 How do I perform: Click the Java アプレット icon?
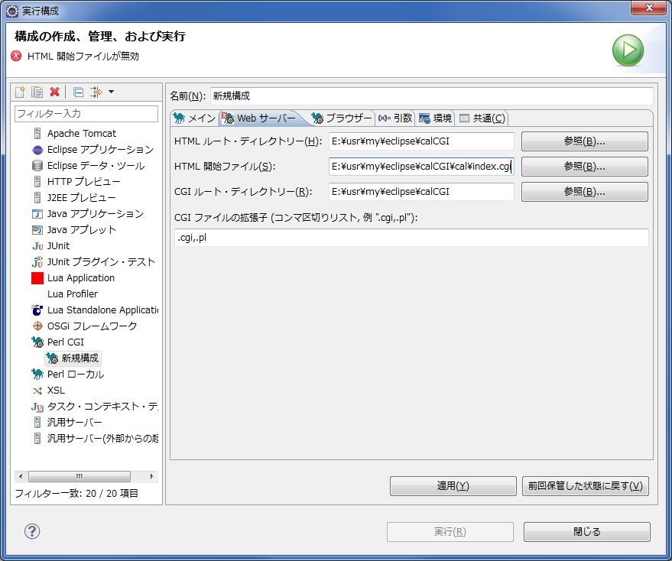(37, 230)
